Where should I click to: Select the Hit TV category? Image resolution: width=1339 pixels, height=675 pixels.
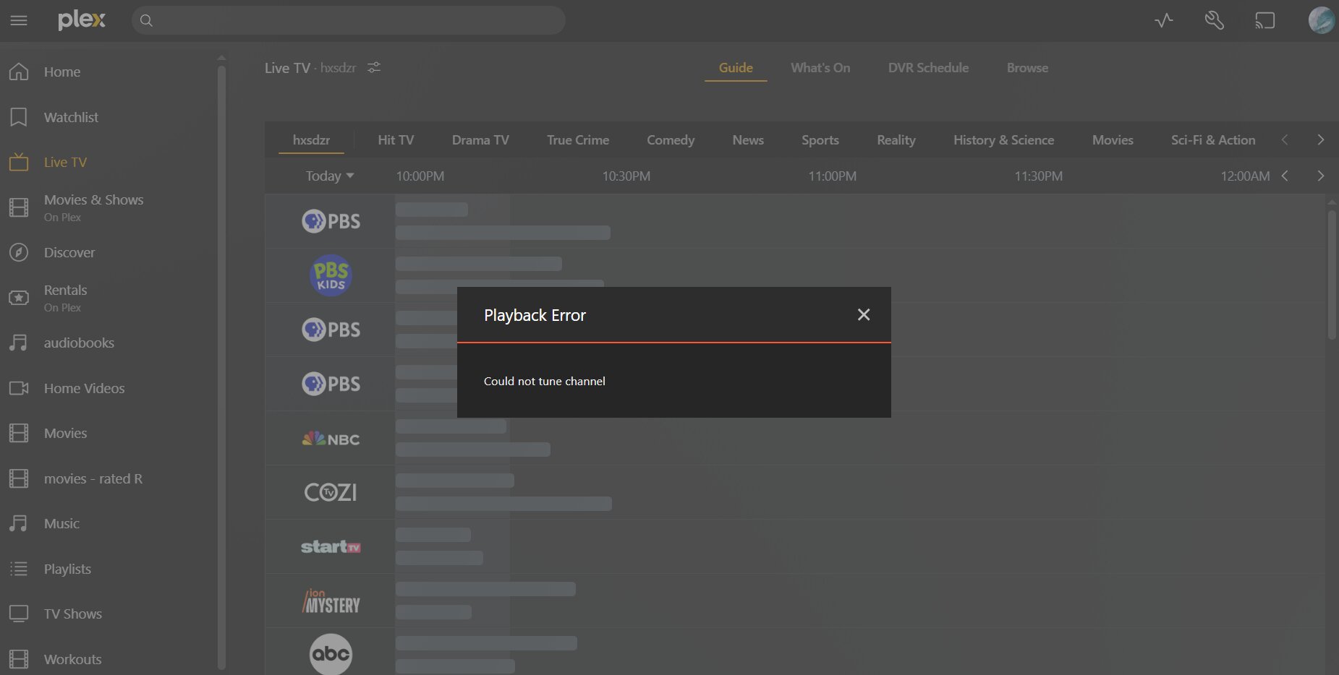click(x=396, y=139)
